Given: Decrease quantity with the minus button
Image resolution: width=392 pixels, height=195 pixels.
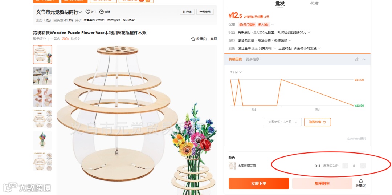Looking at the screenshot, I should point(345,166).
